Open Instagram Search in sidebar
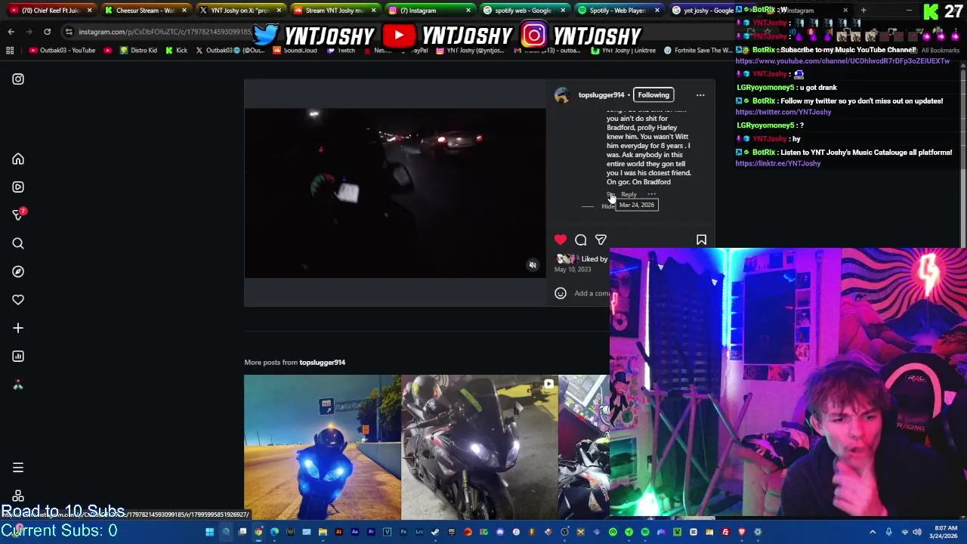Screen dimensions: 967x544 (x=18, y=243)
